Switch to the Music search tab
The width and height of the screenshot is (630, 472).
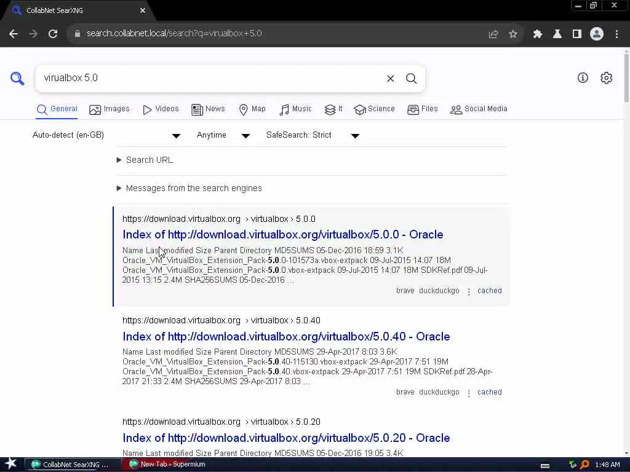[x=295, y=109]
